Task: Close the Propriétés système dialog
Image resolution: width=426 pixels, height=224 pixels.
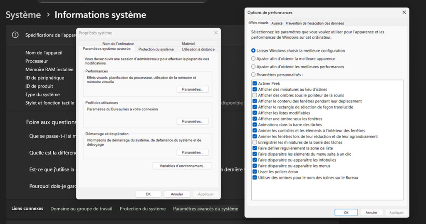Action: [215, 33]
